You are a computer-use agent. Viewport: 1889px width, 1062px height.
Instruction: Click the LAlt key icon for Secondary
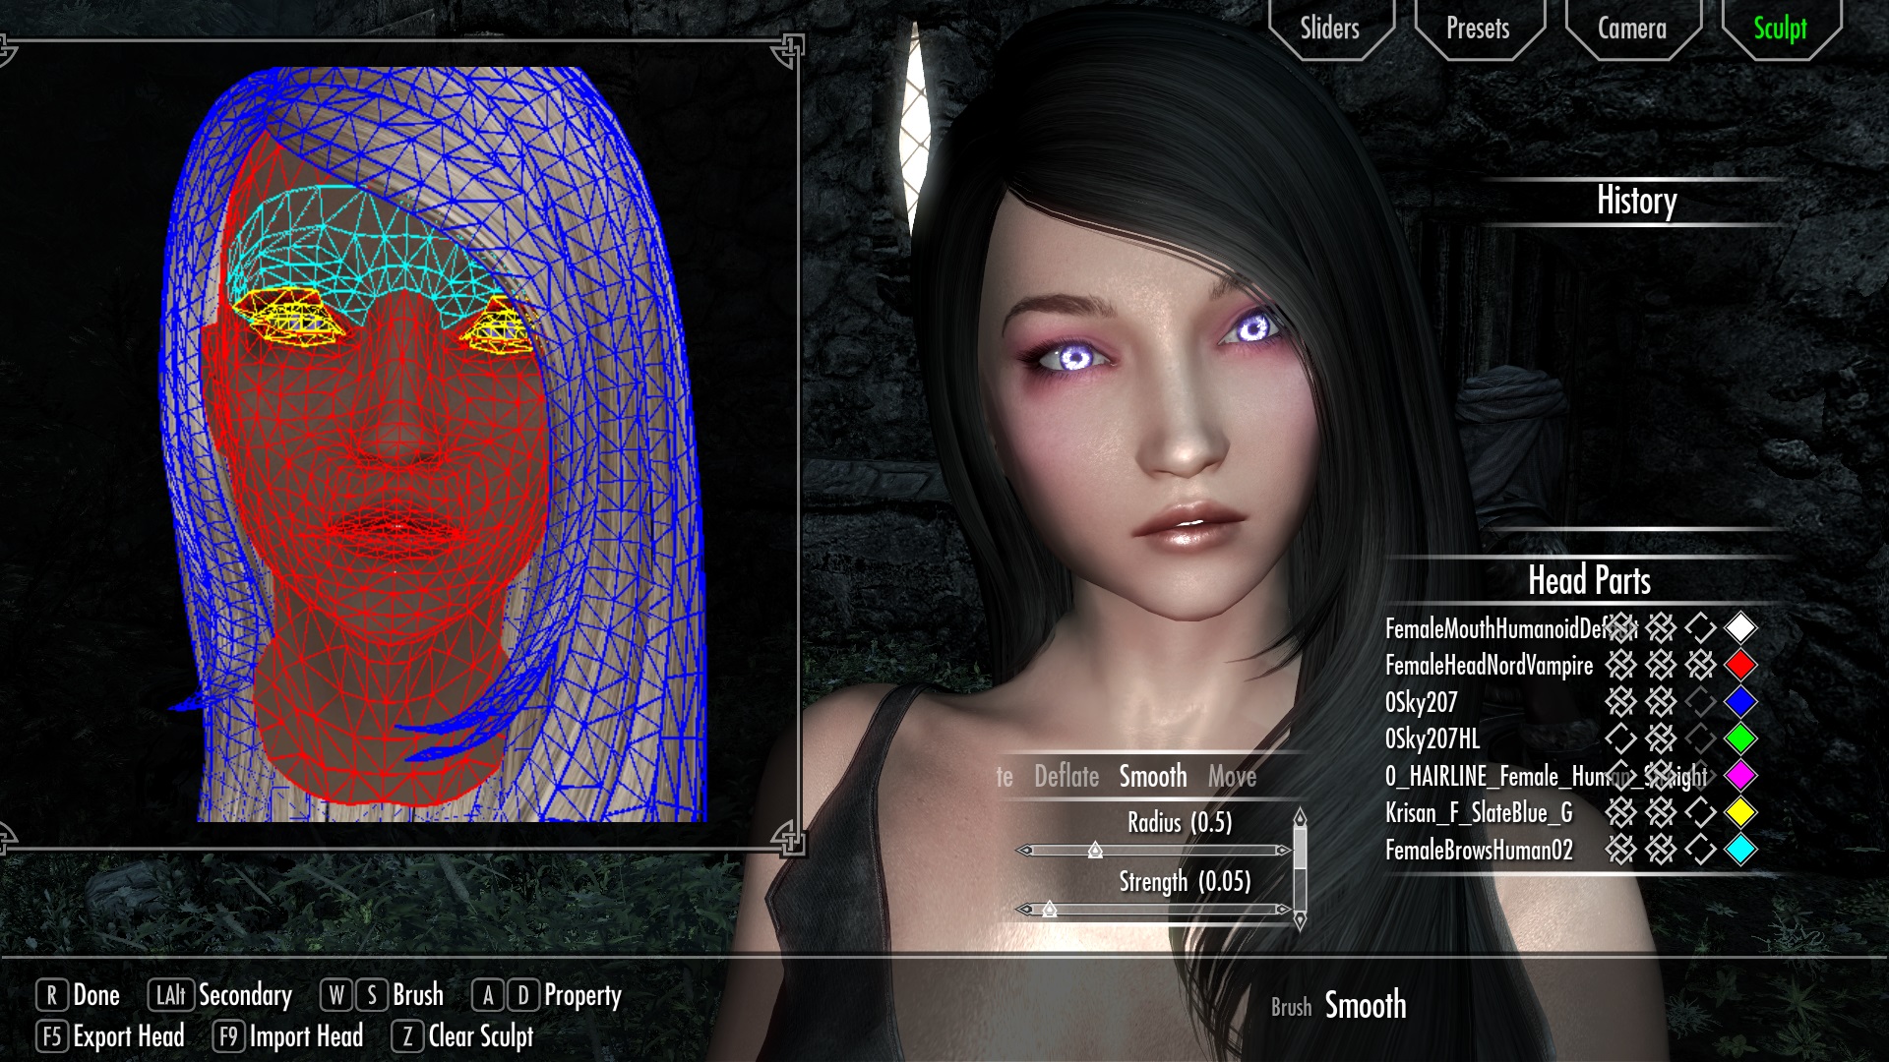(170, 995)
